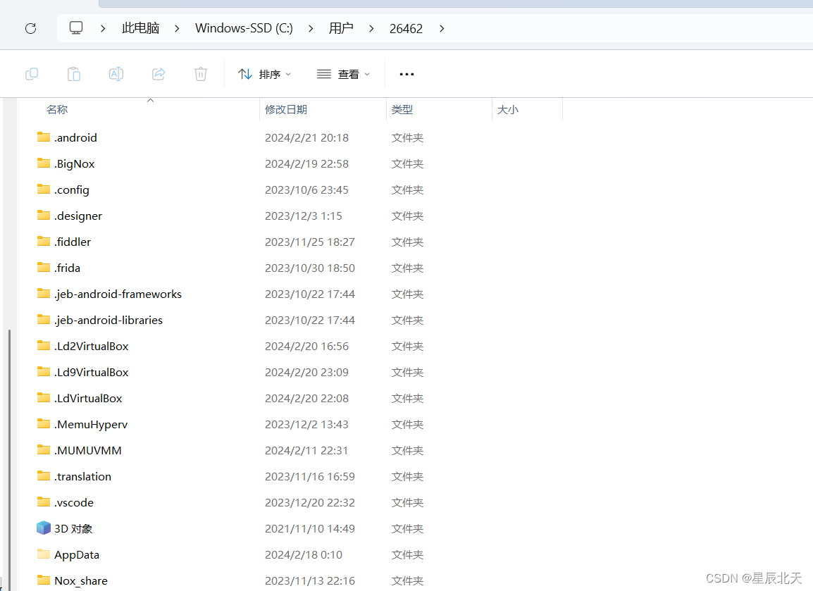This screenshot has height=591, width=813.
Task: Click 文件夹 type in .translation row
Action: [x=407, y=476]
